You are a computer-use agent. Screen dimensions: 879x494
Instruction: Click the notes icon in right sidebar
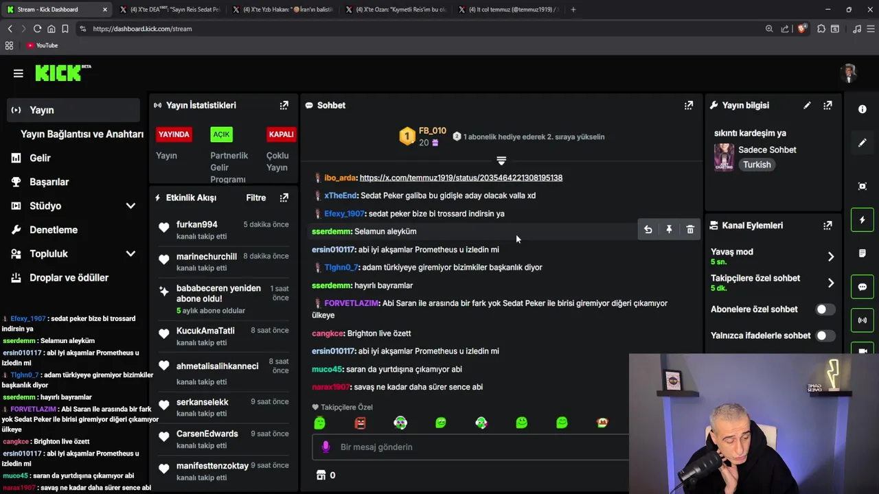(863, 253)
